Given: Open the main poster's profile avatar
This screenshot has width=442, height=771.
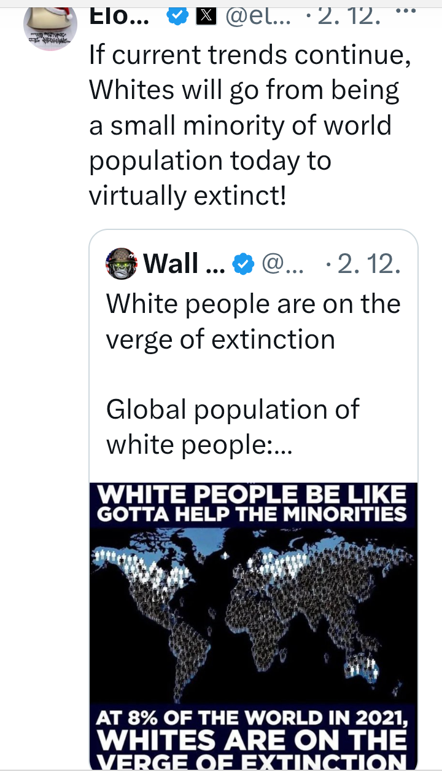Looking at the screenshot, I should (50, 28).
